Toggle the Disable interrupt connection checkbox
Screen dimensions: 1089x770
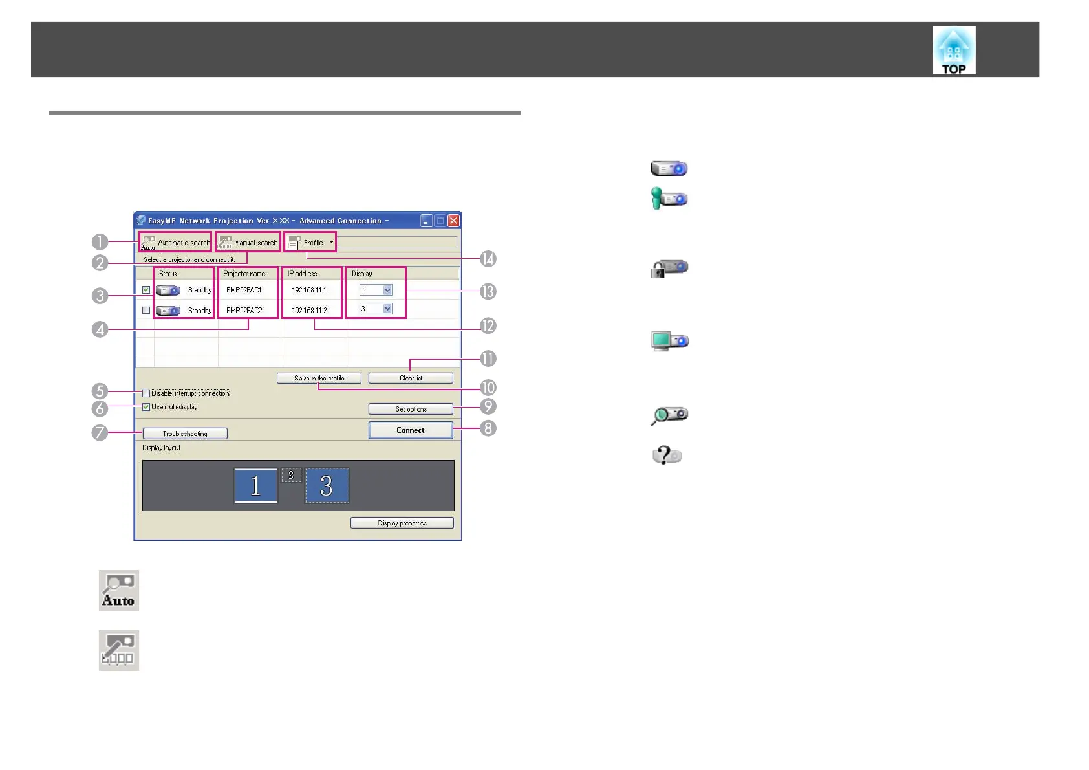[x=146, y=393]
